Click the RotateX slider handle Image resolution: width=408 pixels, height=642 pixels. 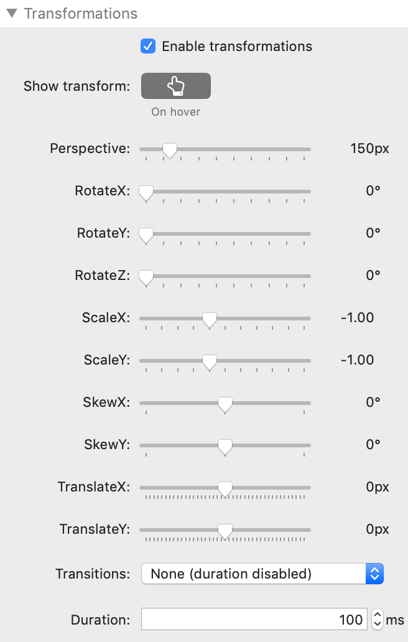pyautogui.click(x=146, y=192)
